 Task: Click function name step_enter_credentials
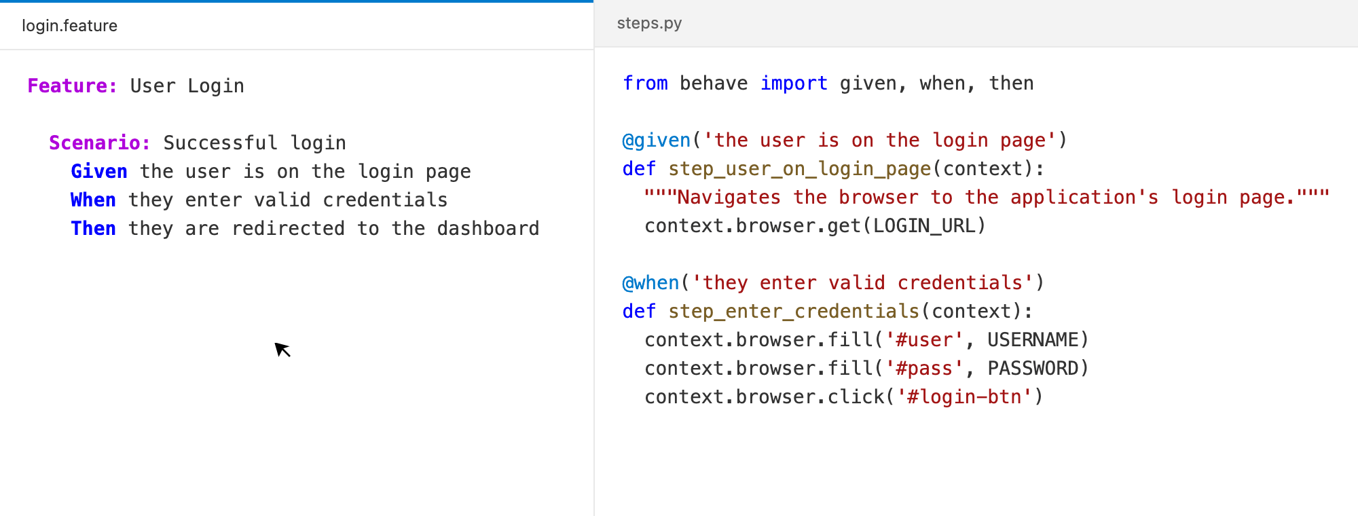click(x=794, y=311)
